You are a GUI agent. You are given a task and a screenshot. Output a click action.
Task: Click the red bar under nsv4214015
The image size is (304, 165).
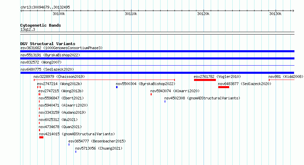pyautogui.click(x=41, y=137)
